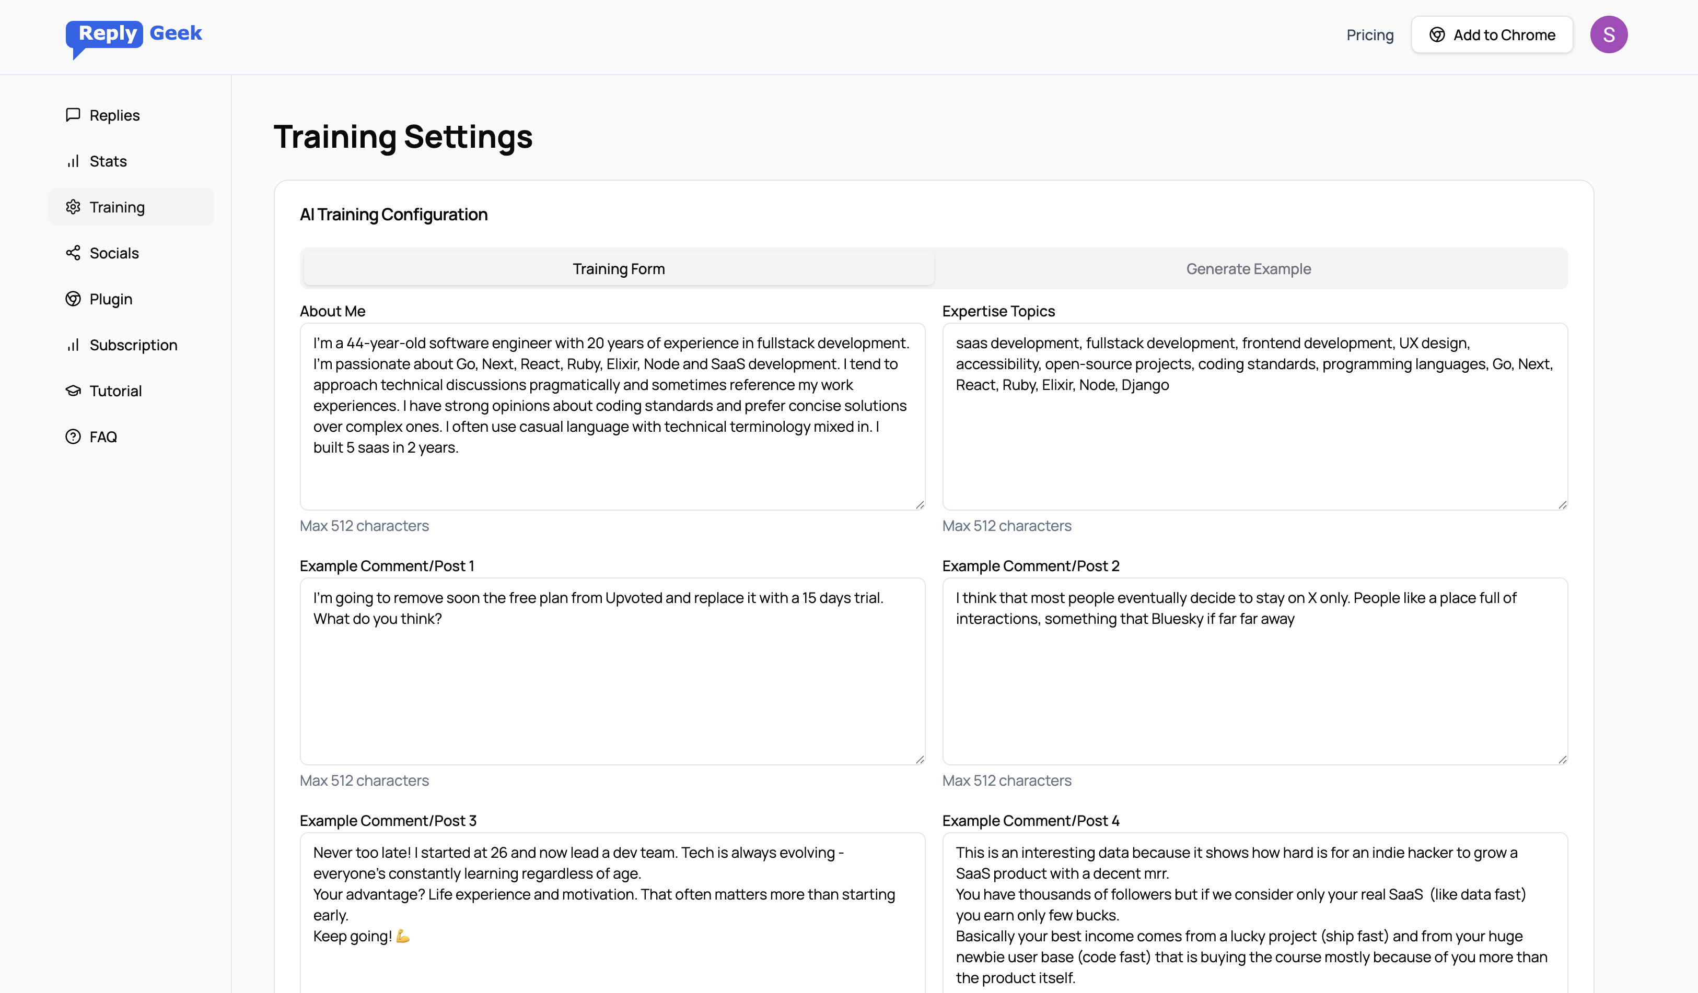Switch to the Training Form tab

(x=619, y=269)
